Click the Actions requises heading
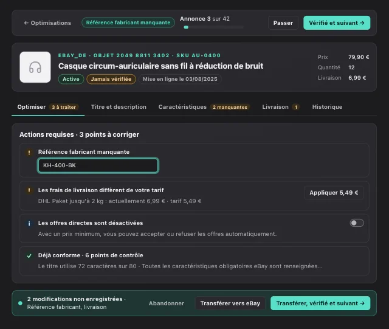This screenshot has width=389, height=329. (x=80, y=134)
